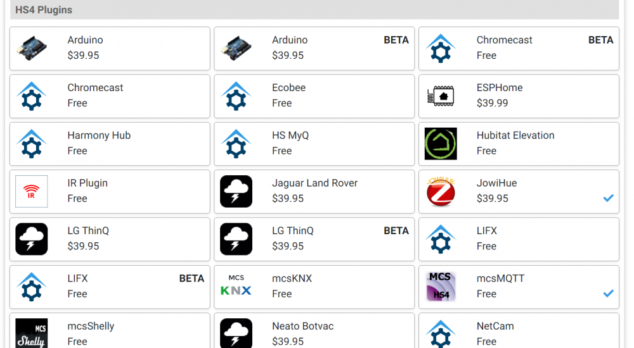Select the Neato Botvac plugin

coord(314,332)
